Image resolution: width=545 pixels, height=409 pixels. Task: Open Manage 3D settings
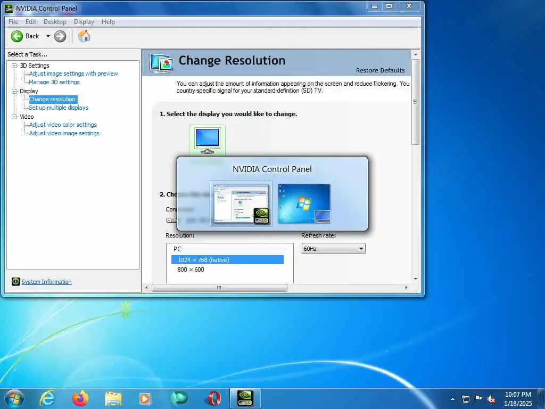54,82
